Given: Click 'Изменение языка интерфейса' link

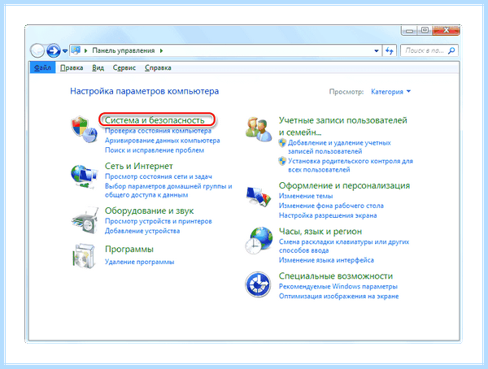Looking at the screenshot, I should (326, 260).
